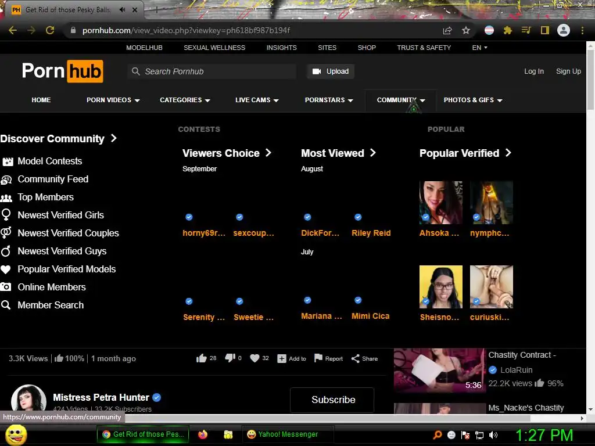
Task: Click the Report flag icon
Action: [318, 358]
